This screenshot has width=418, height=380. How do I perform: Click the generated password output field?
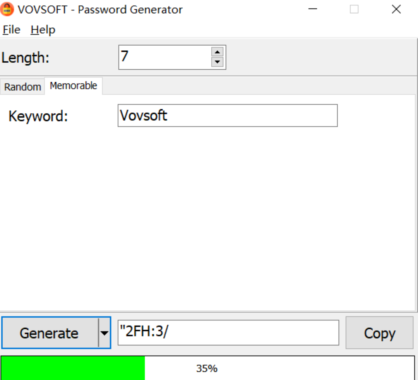pos(228,333)
